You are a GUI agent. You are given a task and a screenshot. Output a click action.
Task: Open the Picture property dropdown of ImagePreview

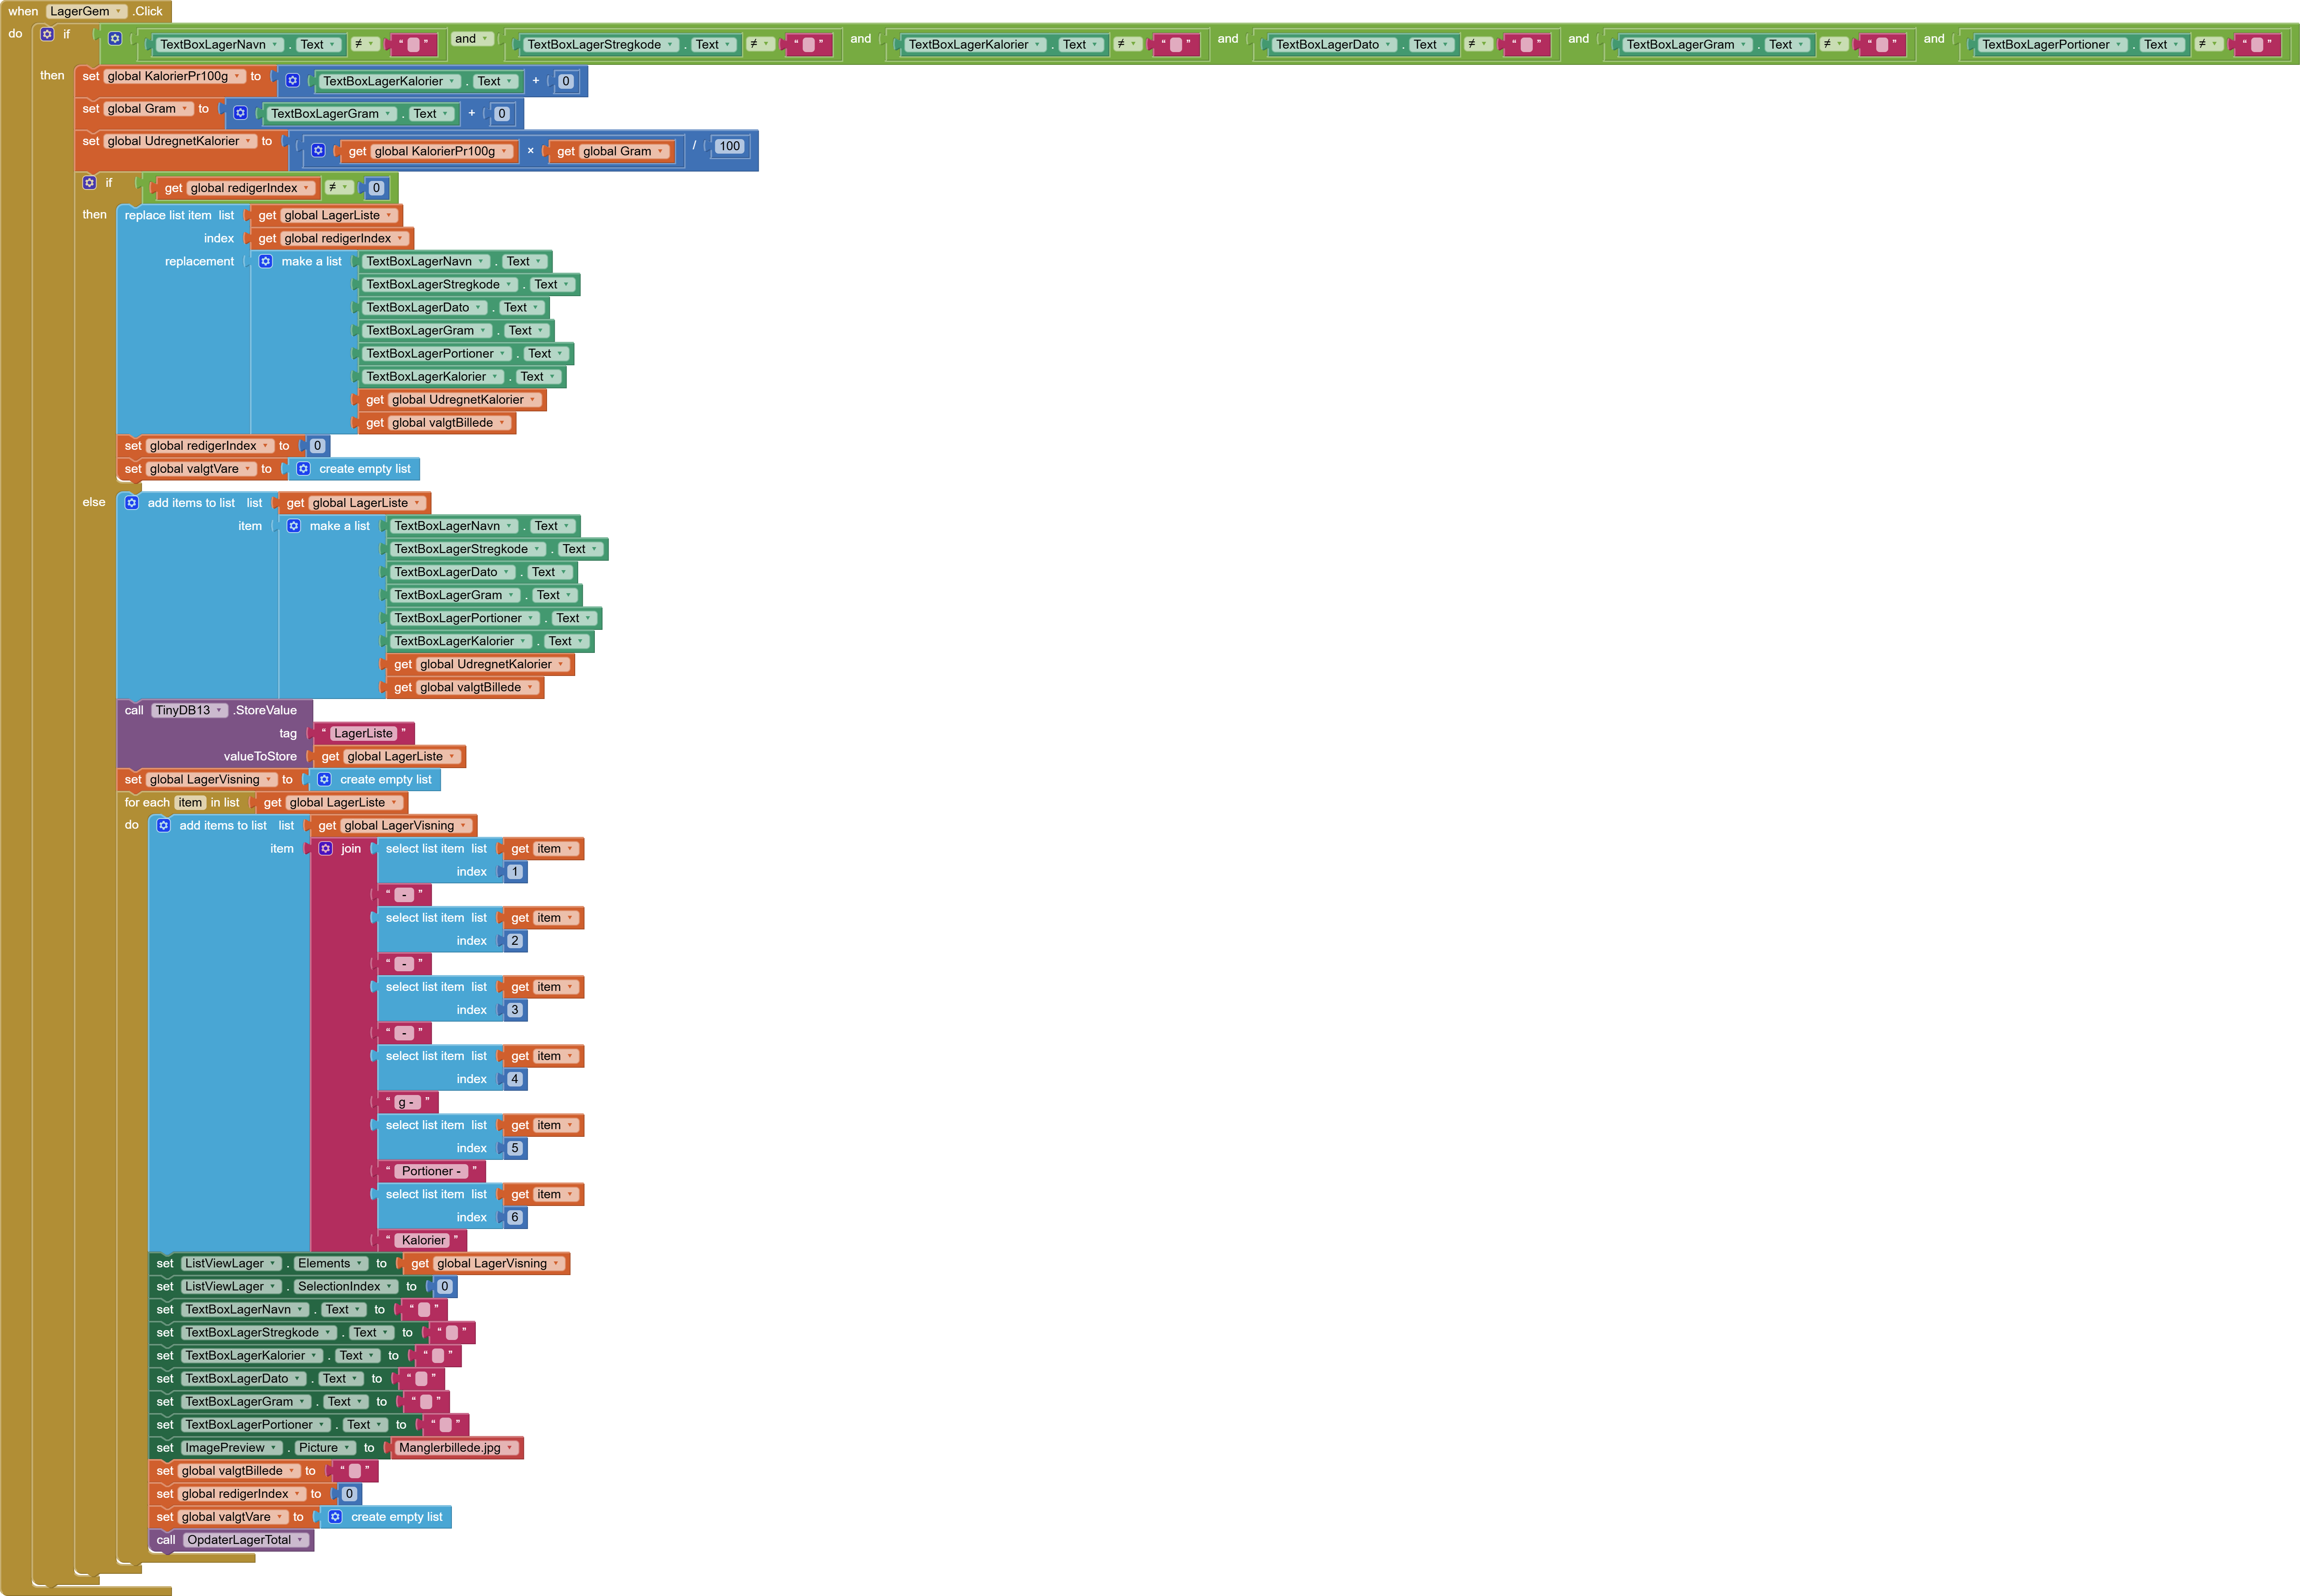325,1448
